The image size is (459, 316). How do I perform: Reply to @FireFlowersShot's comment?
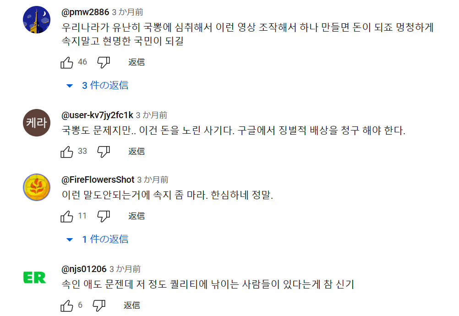(137, 216)
